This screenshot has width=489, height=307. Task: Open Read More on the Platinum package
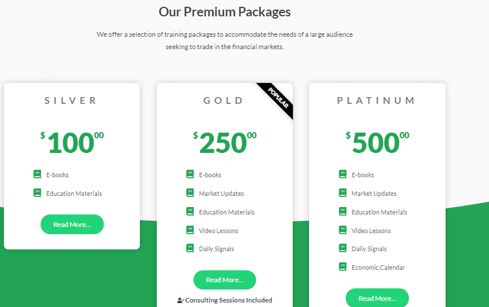point(377,299)
